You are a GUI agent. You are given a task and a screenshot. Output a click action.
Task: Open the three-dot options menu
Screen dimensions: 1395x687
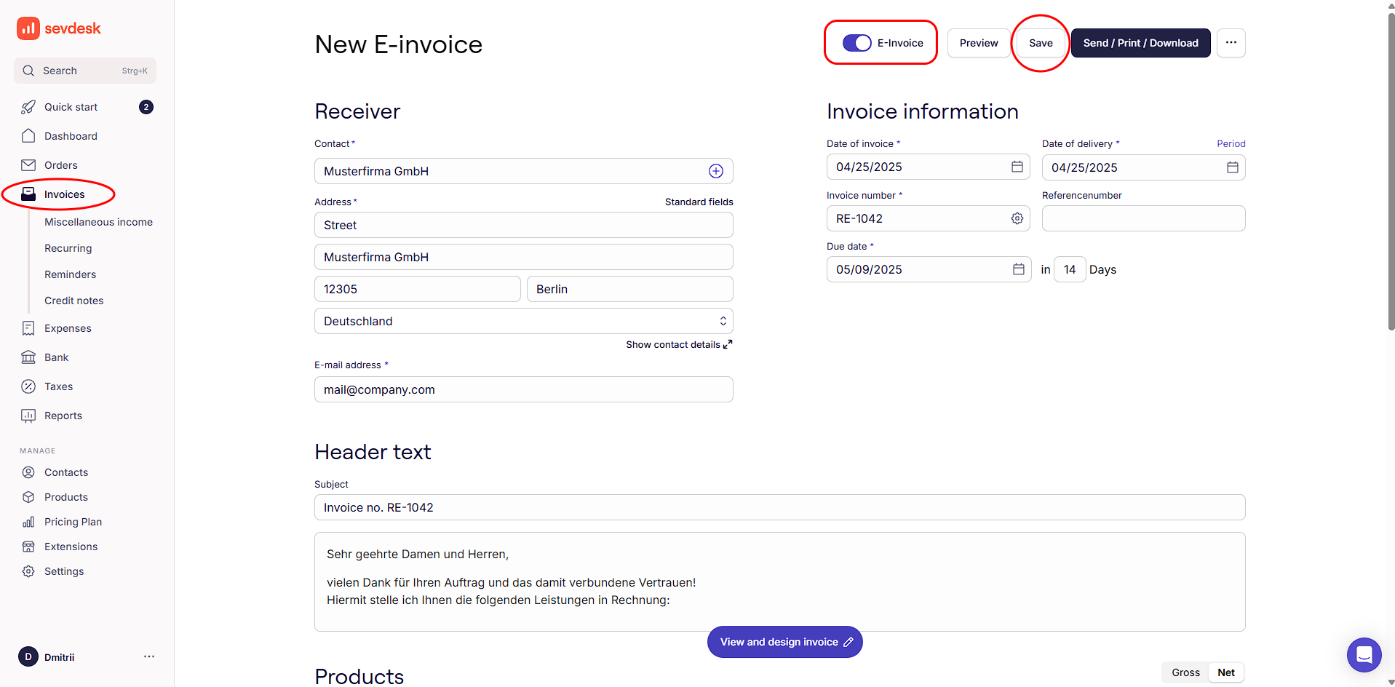[x=1231, y=43]
